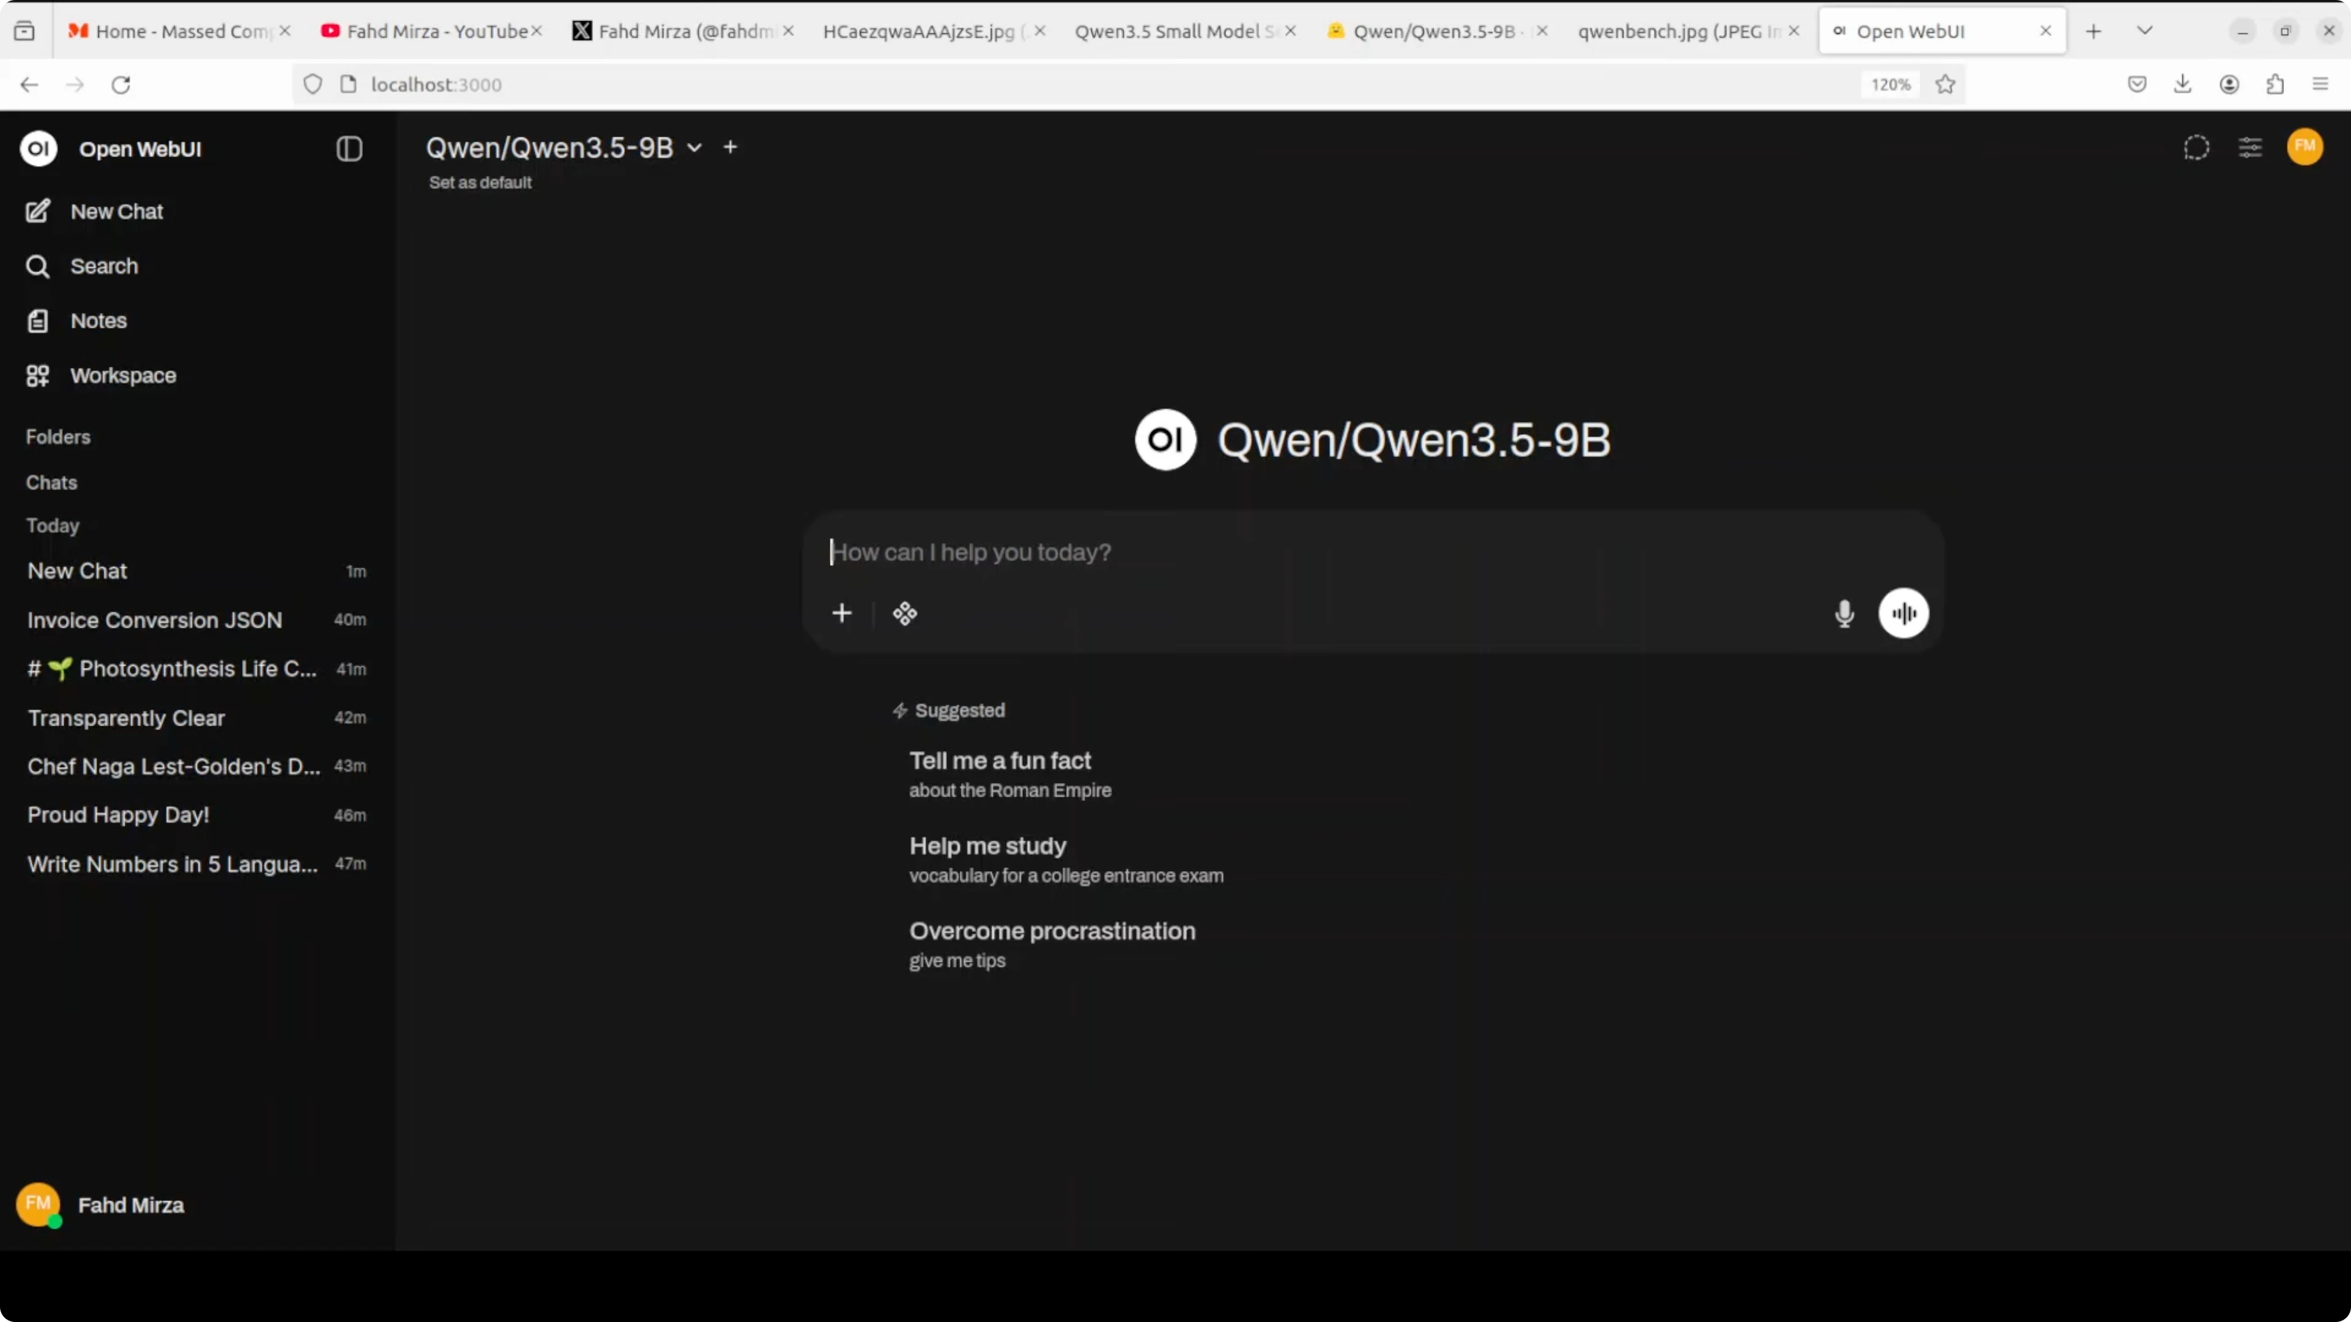The image size is (2351, 1322).
Task: Open the Workspace section
Action: coord(122,376)
